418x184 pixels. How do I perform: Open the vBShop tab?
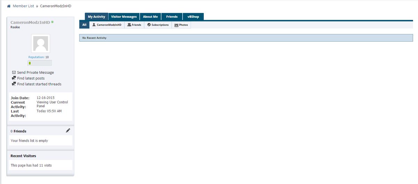[x=193, y=17]
